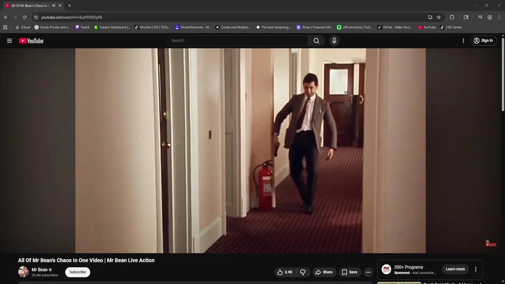Image resolution: width=505 pixels, height=284 pixels.
Task: Open Monitor LIVE TikTok bookmark
Action: (x=152, y=27)
